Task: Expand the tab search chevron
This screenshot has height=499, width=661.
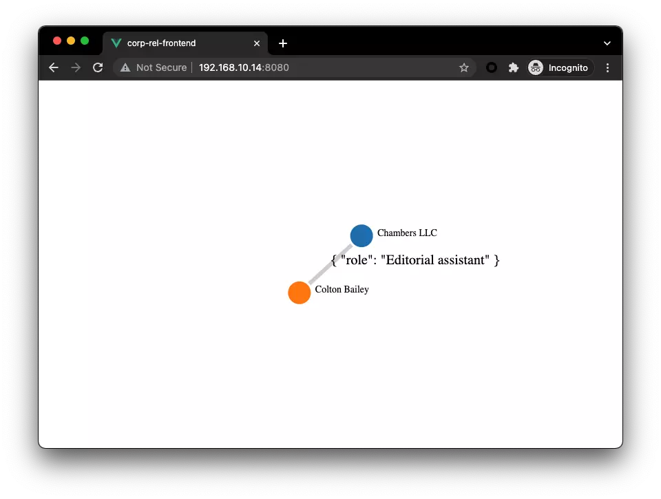Action: pos(607,43)
